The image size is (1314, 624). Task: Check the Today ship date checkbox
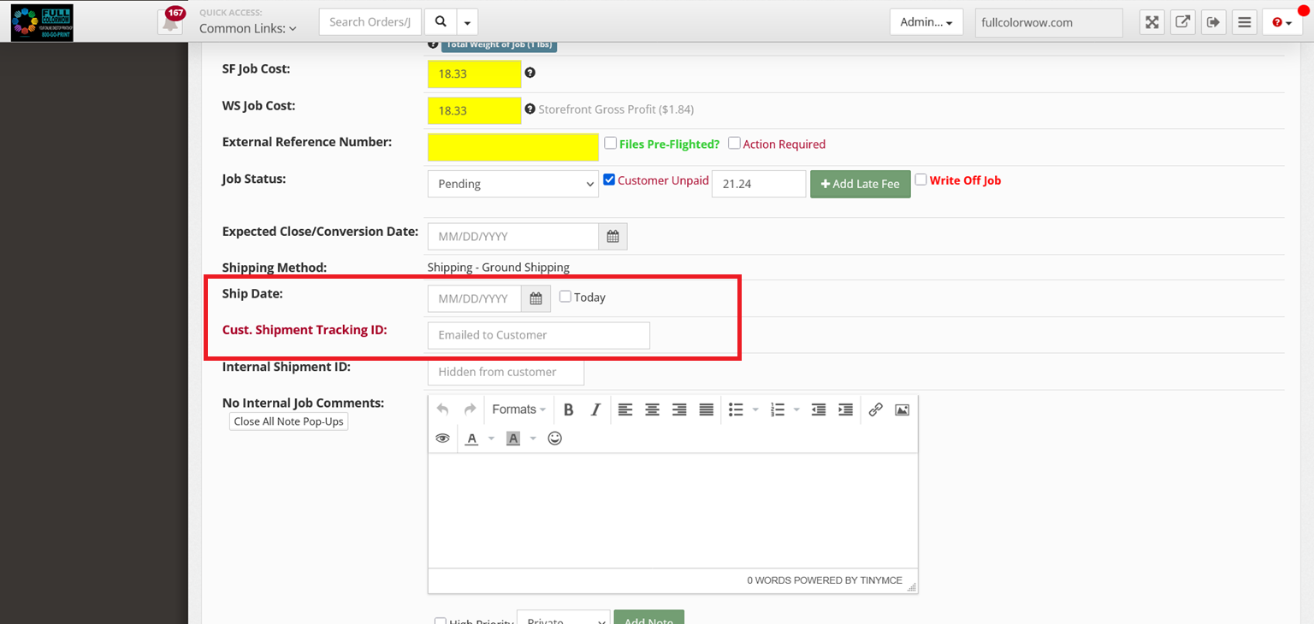point(565,297)
